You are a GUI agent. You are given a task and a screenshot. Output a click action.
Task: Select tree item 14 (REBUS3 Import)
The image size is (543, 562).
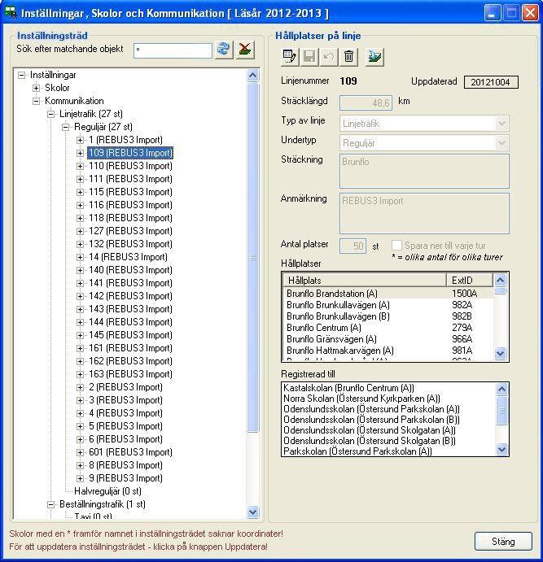[x=128, y=257]
